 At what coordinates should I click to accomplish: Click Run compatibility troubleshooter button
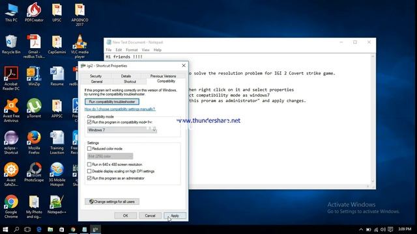tap(112, 101)
